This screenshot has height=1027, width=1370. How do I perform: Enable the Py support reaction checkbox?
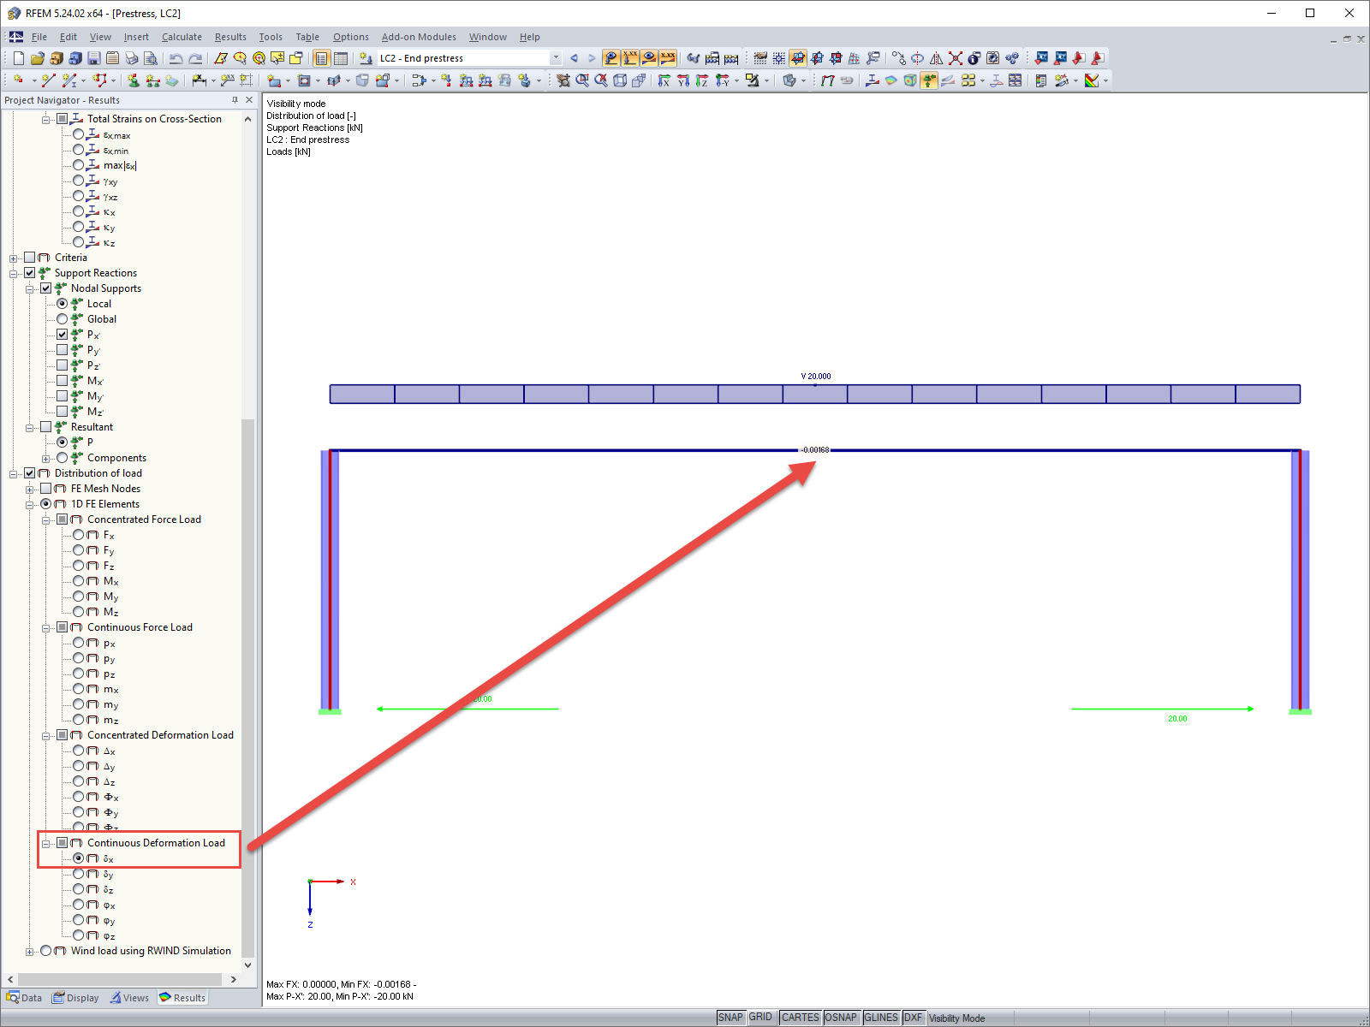(62, 349)
